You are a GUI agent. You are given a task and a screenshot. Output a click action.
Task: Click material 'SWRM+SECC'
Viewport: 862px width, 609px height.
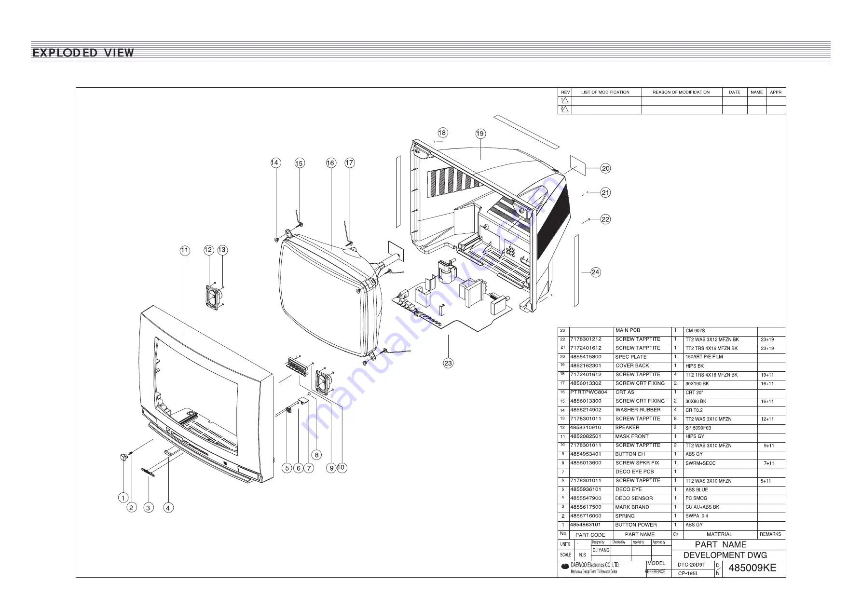click(700, 463)
